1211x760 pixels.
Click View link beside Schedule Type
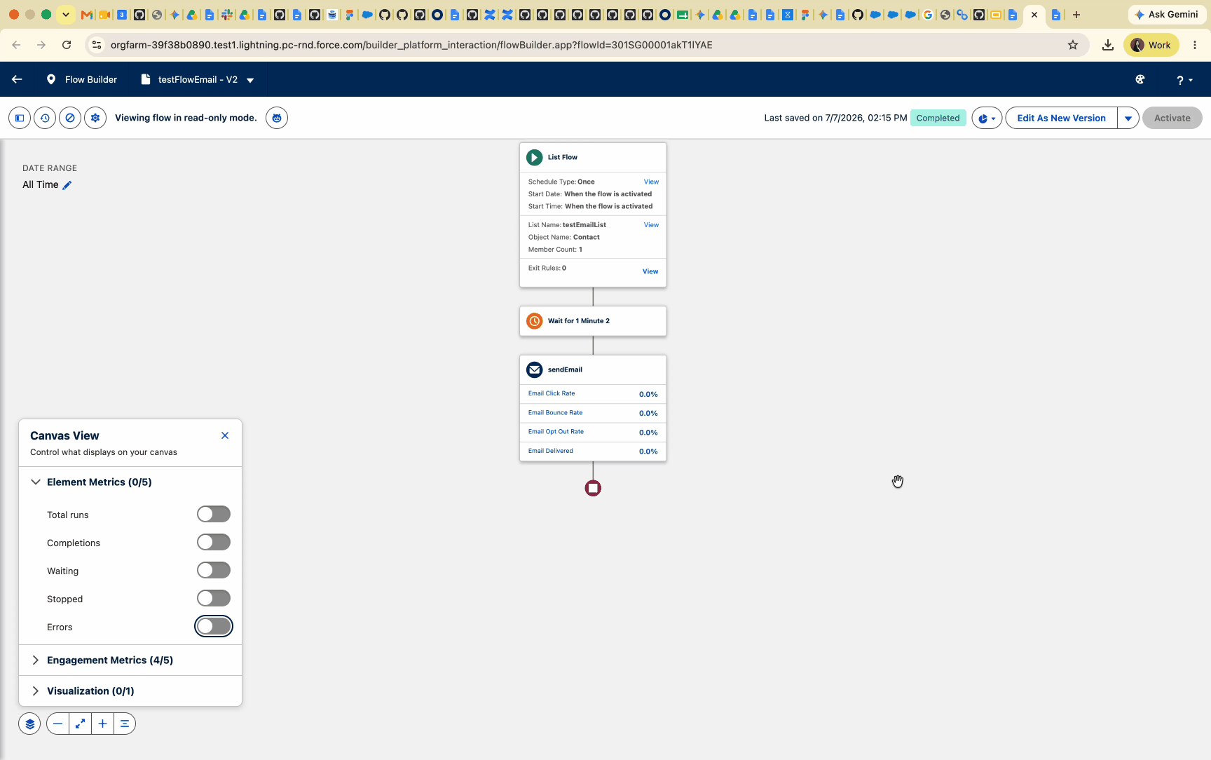651,182
